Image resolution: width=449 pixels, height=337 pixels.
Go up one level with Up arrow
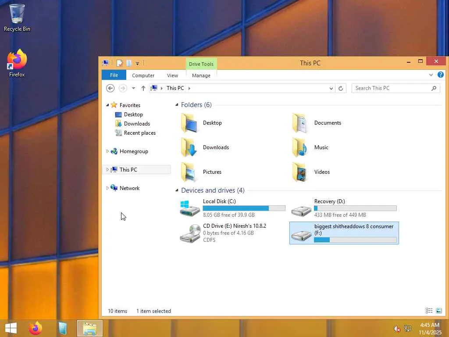[143, 88]
